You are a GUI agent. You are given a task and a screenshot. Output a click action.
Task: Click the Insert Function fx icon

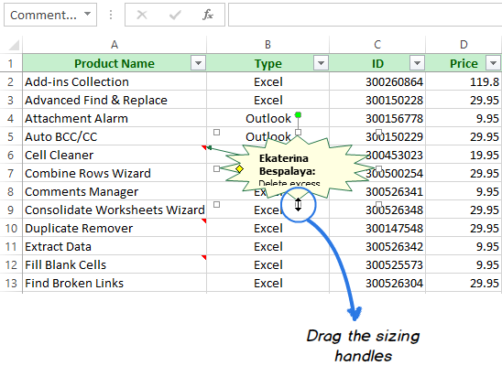(207, 15)
